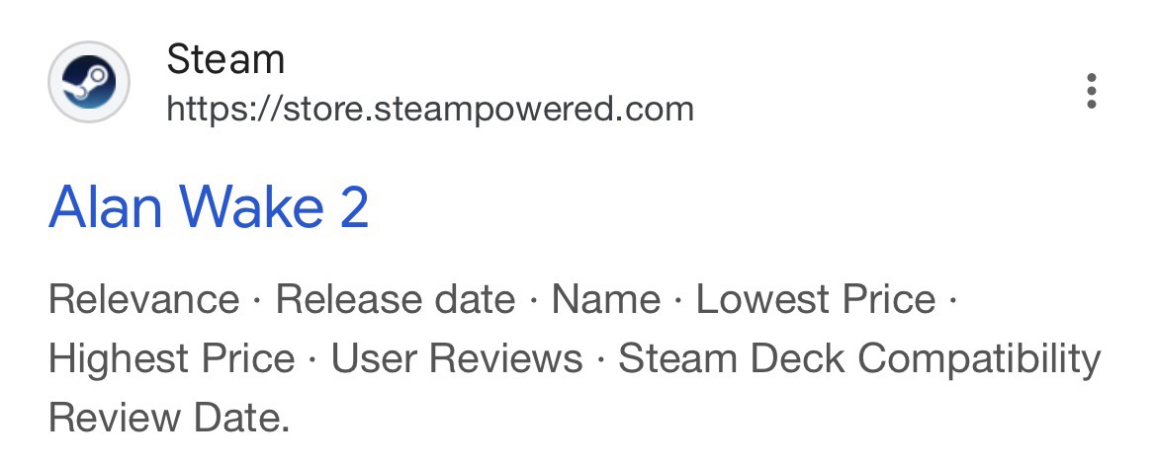This screenshot has width=1157, height=465.
Task: Click the store.steampowered.com URL
Action: 430,109
